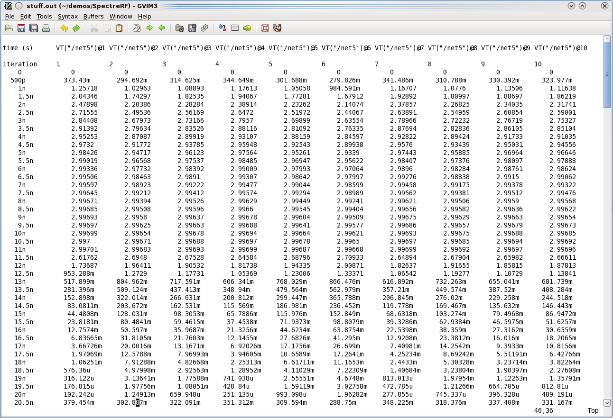Click the value 373.43m
Viewport: 613px width, 418px height.
[x=77, y=80]
